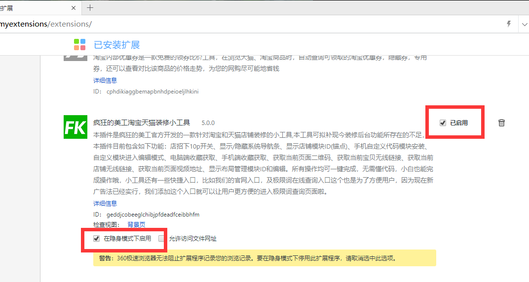
Task: Click the address bar URL field
Action: (250, 24)
